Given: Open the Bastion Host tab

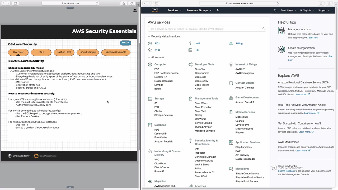Looking at the screenshot, I should (x=64, y=52).
